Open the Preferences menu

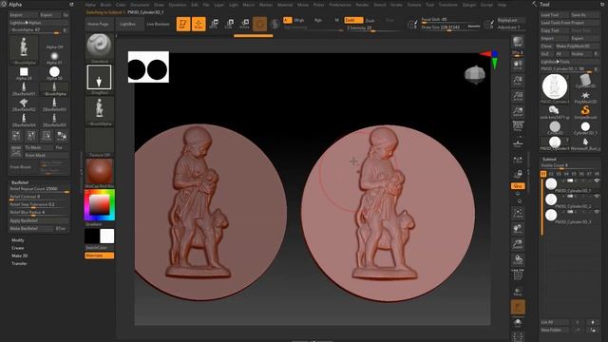340,5
